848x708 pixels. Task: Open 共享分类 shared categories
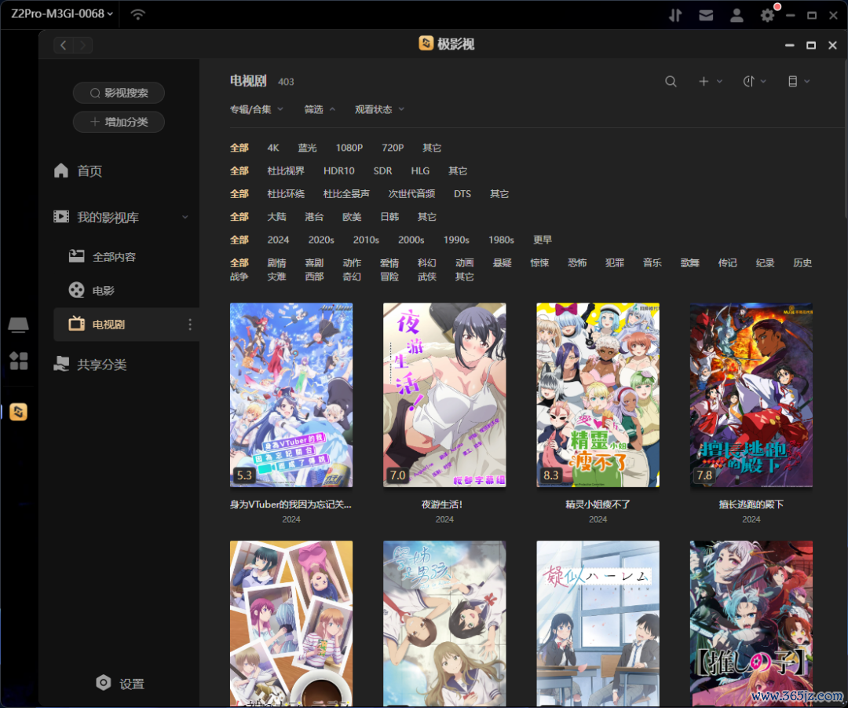click(x=90, y=365)
